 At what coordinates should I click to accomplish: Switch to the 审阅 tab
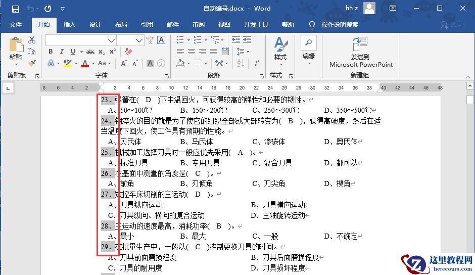pos(199,25)
